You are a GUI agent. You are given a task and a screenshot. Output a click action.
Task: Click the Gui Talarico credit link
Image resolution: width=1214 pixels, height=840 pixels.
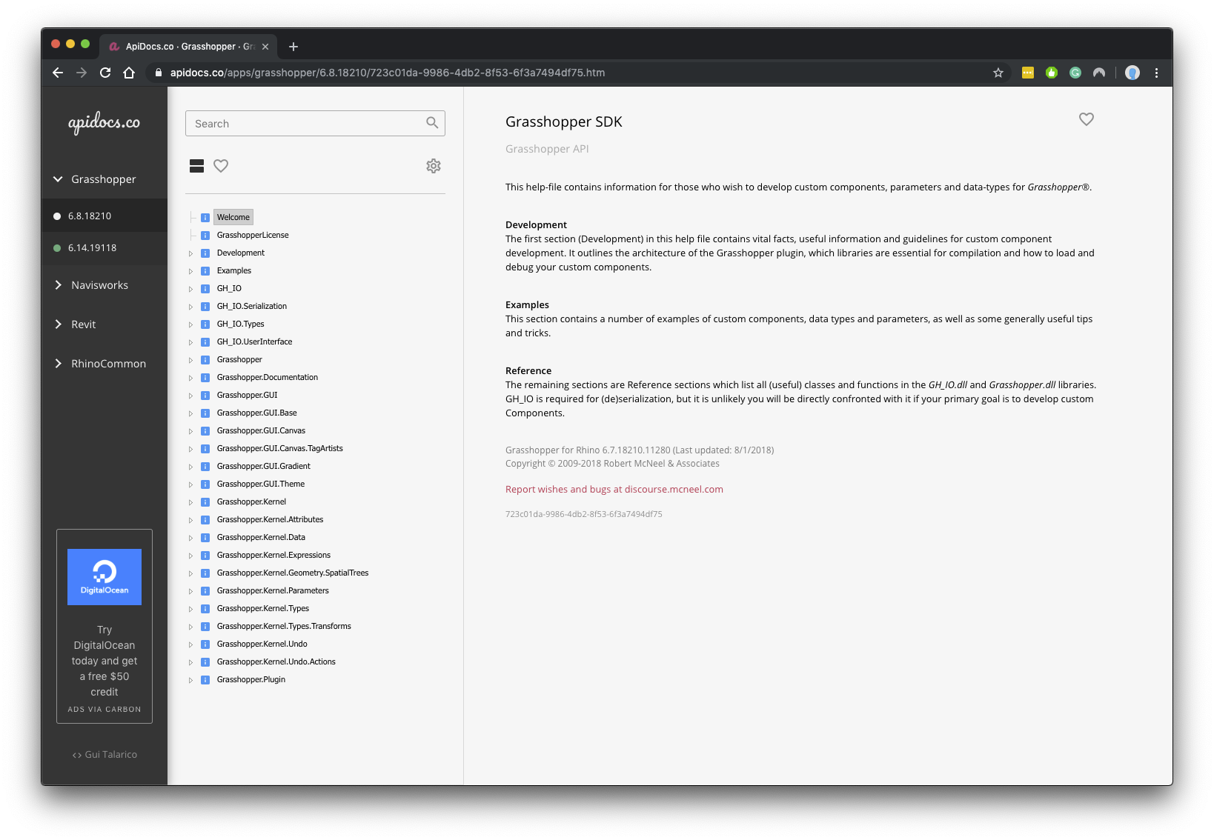[105, 754]
